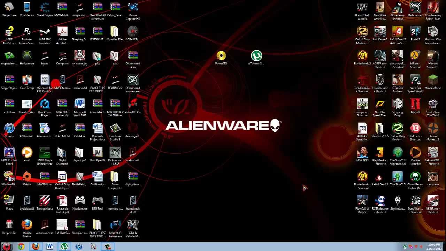The height and width of the screenshot is (251, 446).
Task: Select Need For Speed World icon
Action: pyautogui.click(x=415, y=84)
